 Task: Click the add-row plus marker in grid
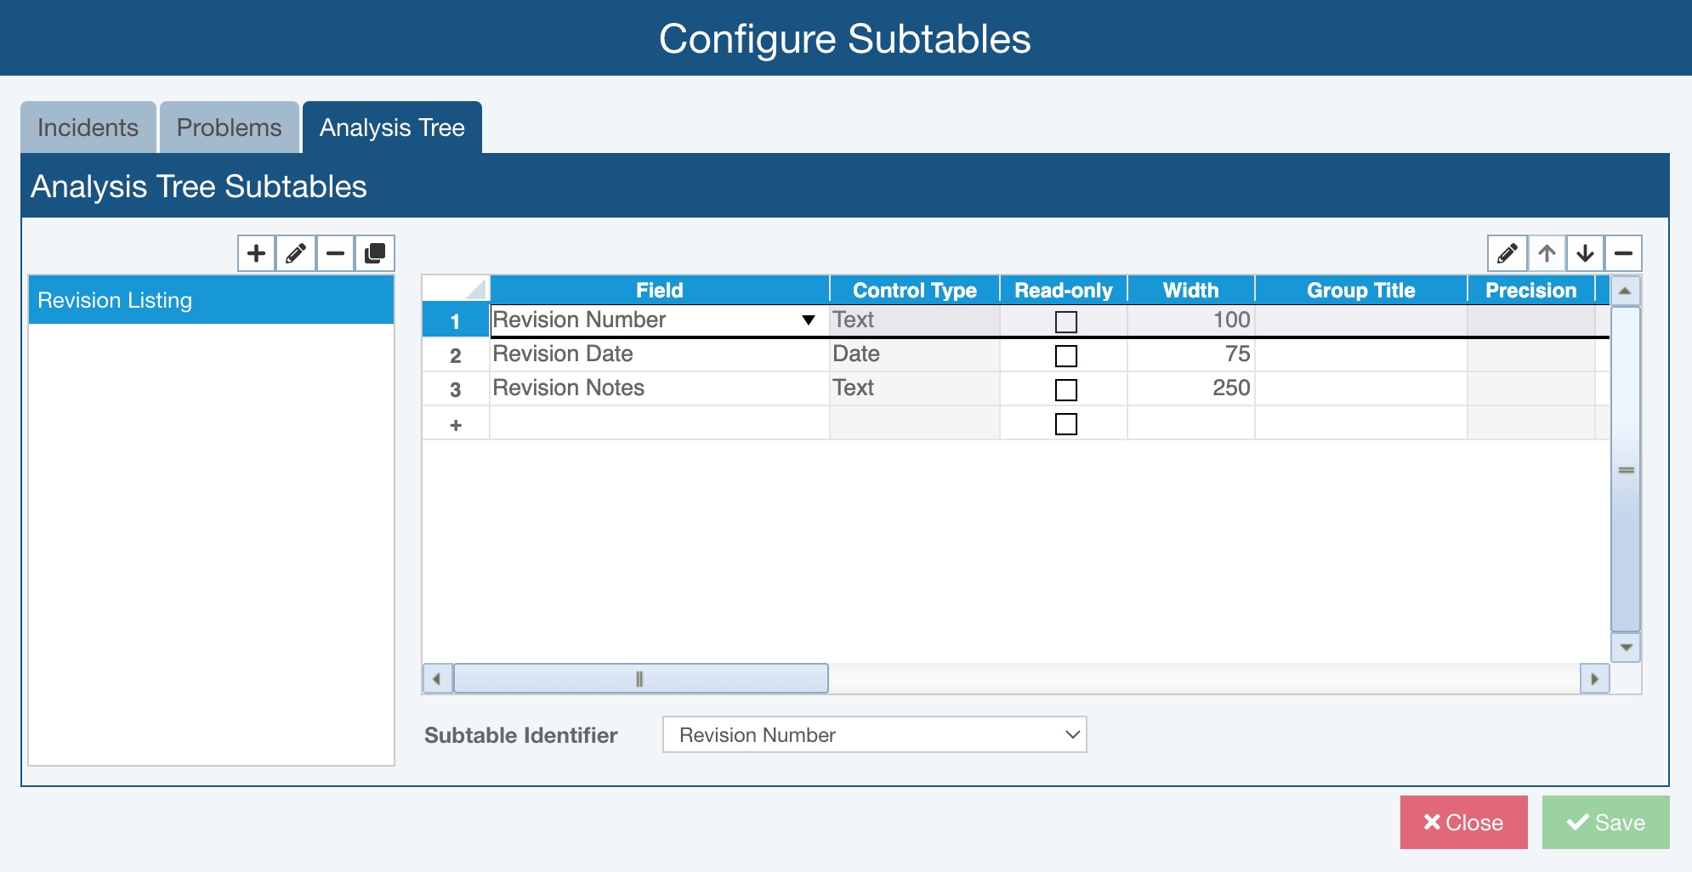456,424
